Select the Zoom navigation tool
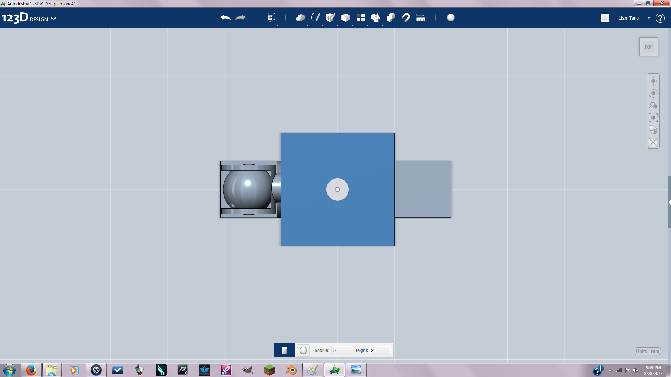The image size is (671, 377). pos(653,105)
